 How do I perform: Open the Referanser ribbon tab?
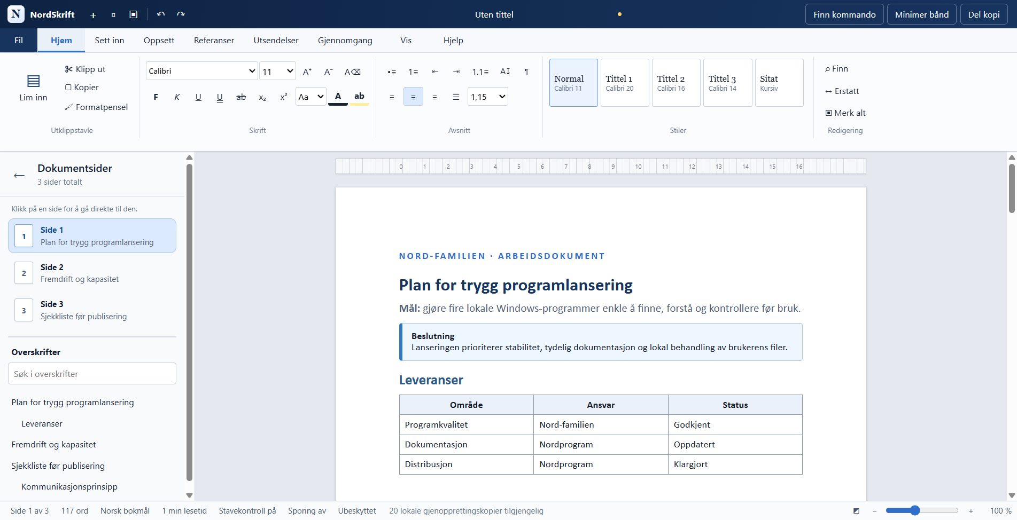214,40
